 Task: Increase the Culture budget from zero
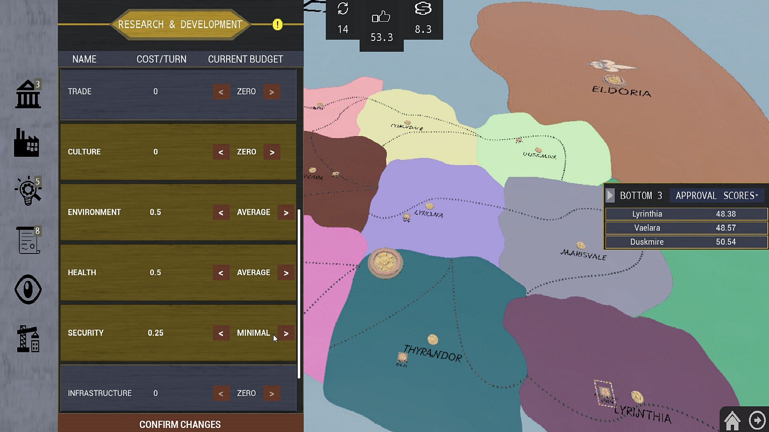coord(272,152)
